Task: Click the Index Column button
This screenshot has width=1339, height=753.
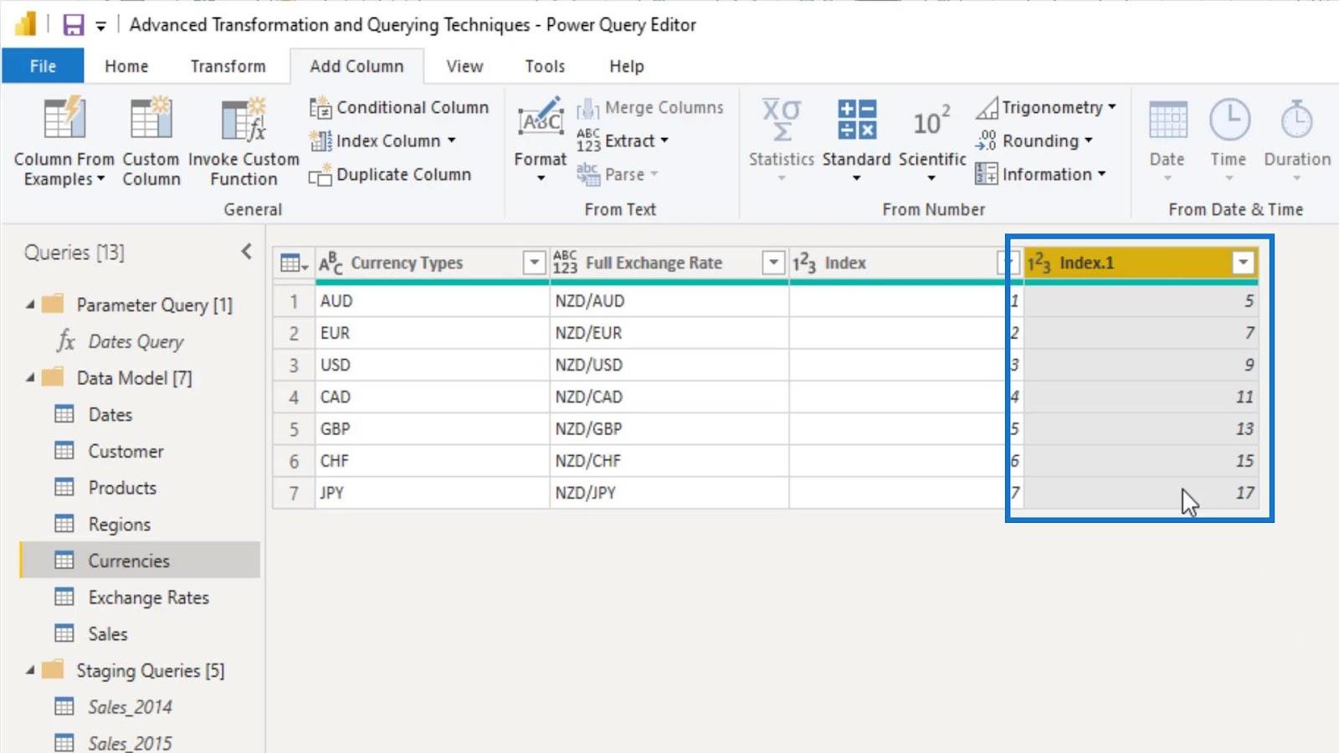Action: pyautogui.click(x=382, y=141)
